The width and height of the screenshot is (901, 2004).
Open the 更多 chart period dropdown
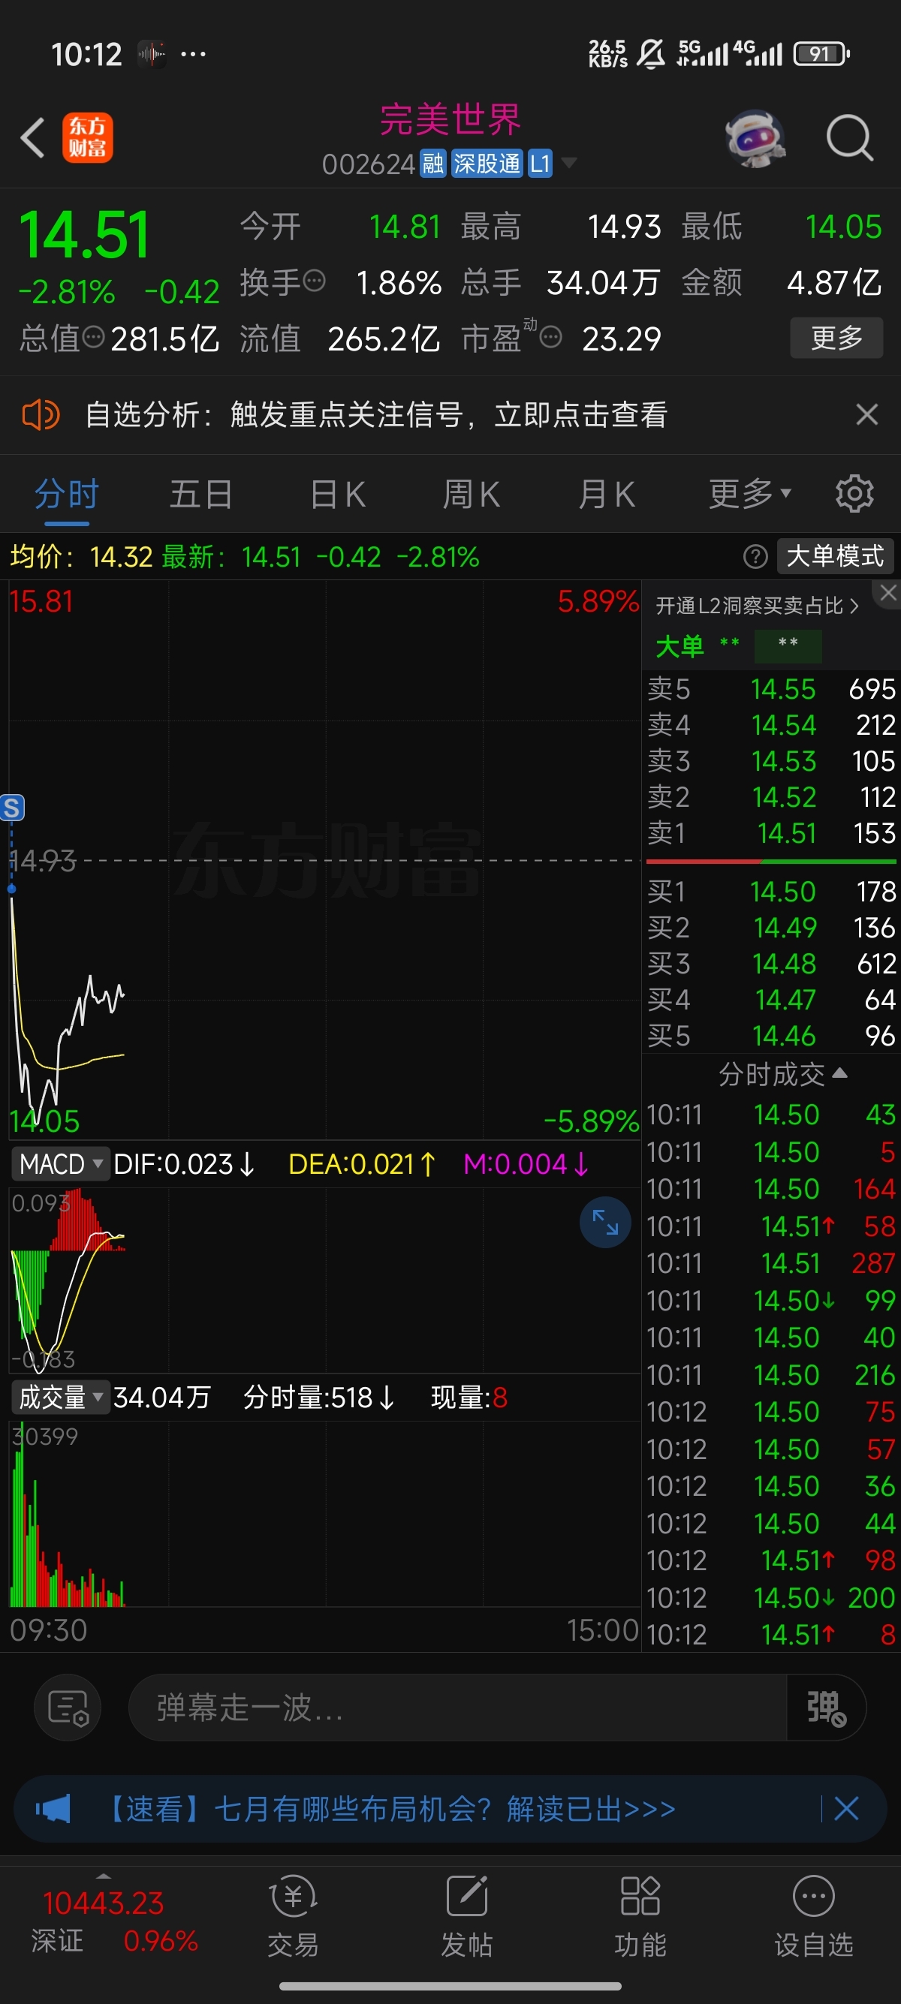coord(749,494)
